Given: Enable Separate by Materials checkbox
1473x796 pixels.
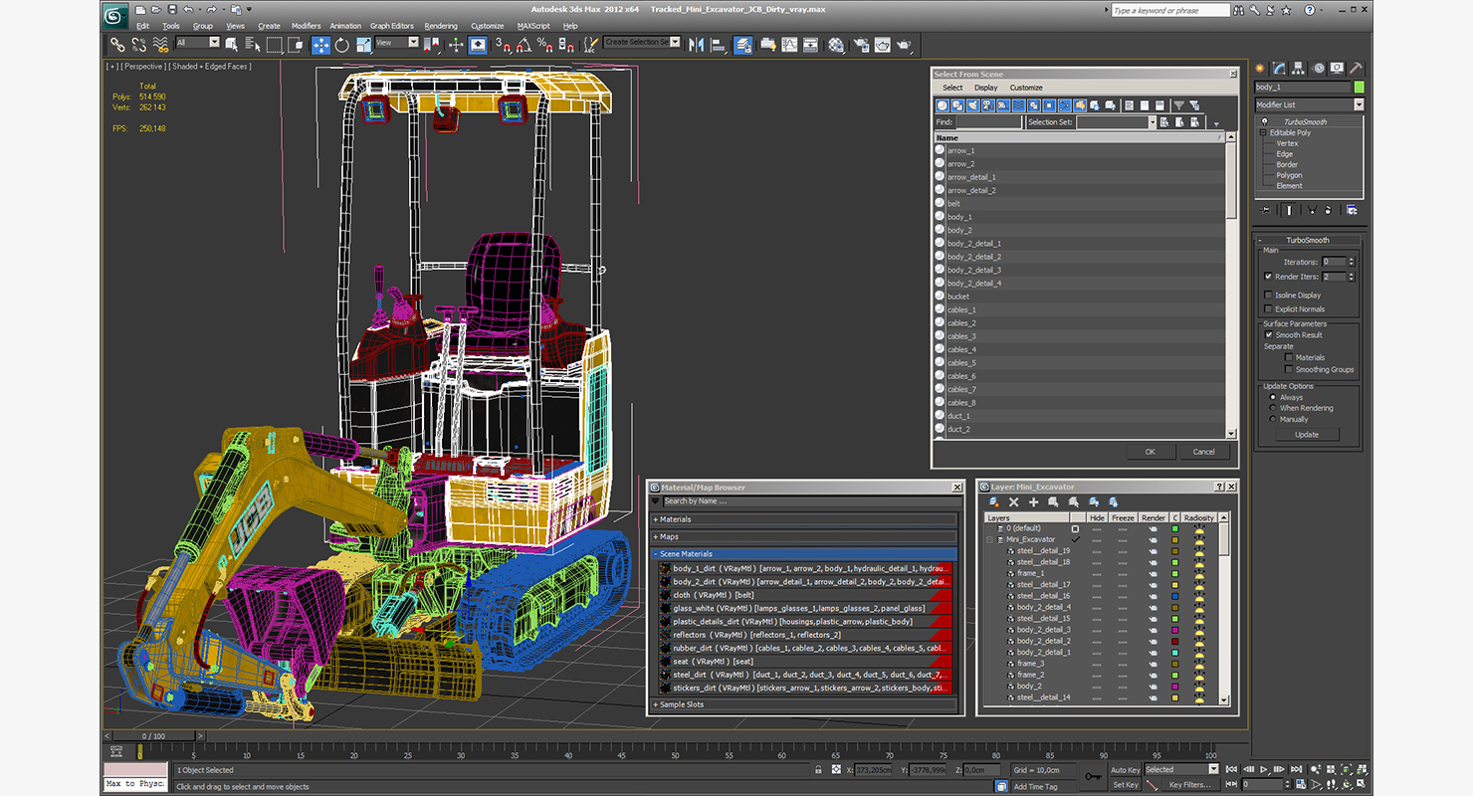Looking at the screenshot, I should 1289,358.
